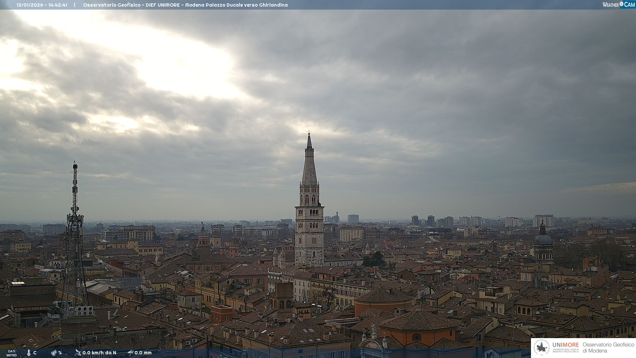Click the 0.0 km/h da N wind reading
Image resolution: width=636 pixels, height=358 pixels.
point(99,353)
